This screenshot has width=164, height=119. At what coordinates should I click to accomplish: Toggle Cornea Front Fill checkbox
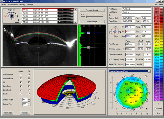tap(29, 75)
